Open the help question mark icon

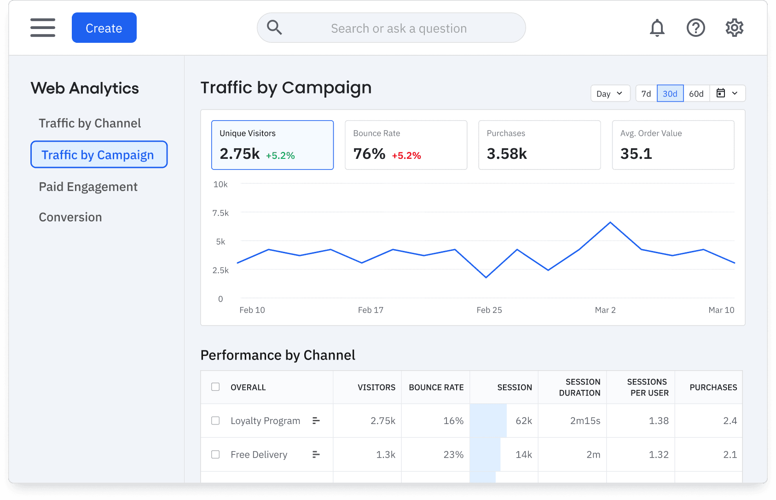click(695, 28)
